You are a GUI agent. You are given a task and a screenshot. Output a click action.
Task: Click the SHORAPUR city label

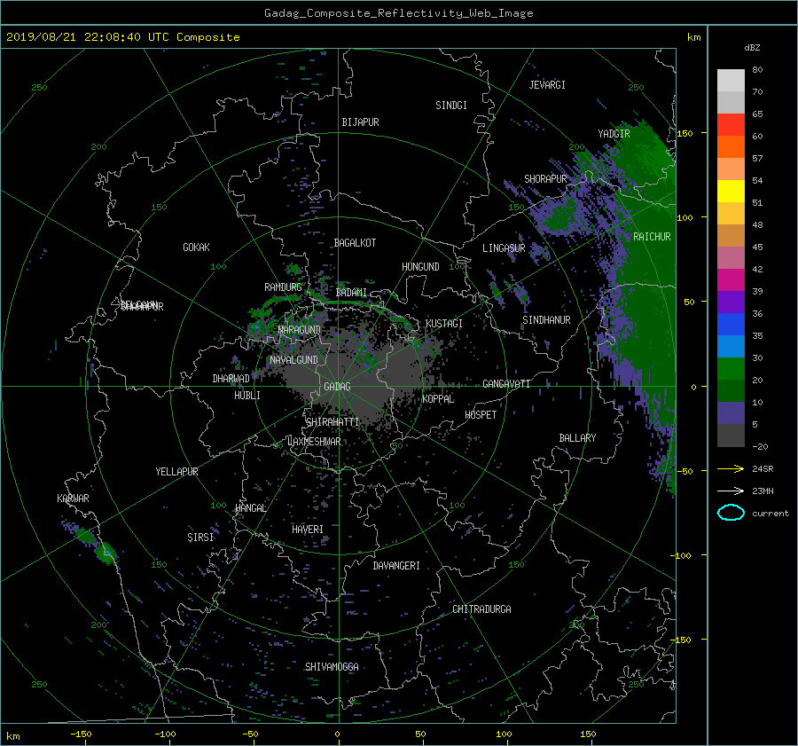point(545,179)
